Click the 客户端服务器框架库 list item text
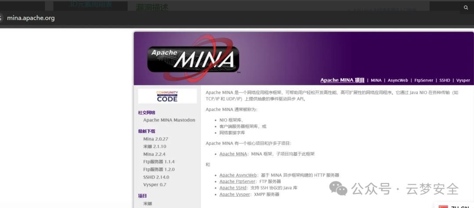The height and width of the screenshot is (208, 474). point(243,126)
